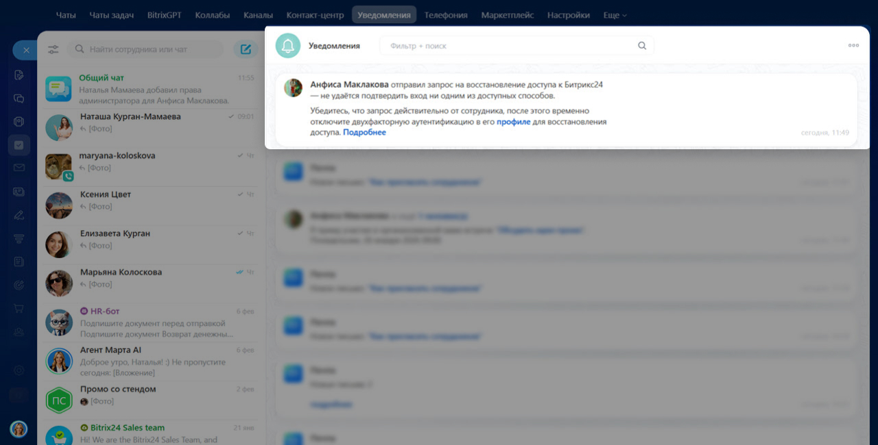Screen dimensions: 878x445
Task: Click the shopping cart icon in sidebar
Action: [19, 308]
